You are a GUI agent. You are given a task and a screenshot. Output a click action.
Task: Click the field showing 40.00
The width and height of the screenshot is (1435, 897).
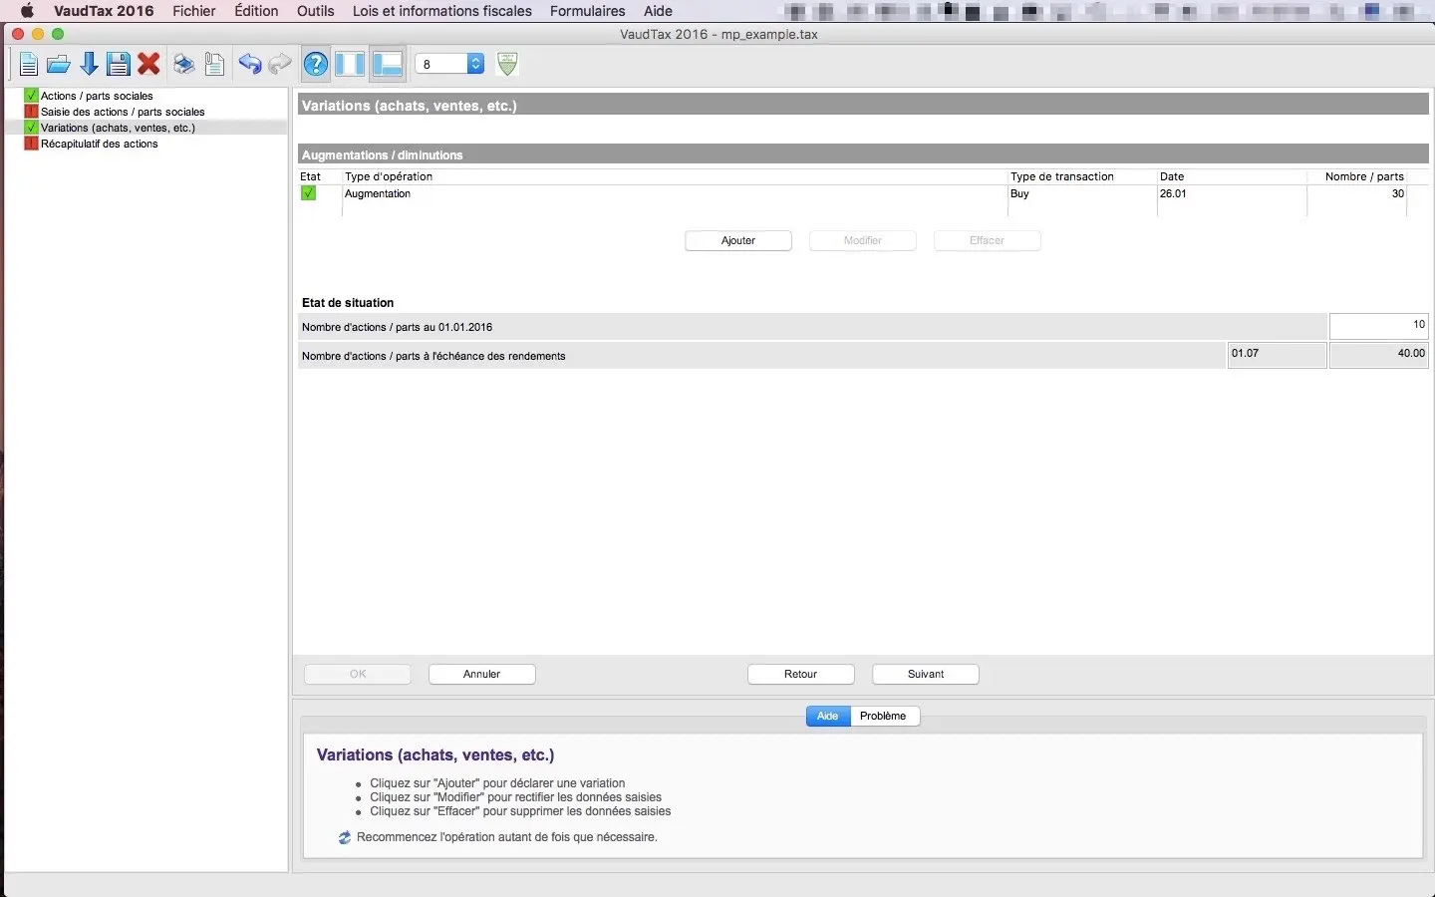click(x=1379, y=355)
